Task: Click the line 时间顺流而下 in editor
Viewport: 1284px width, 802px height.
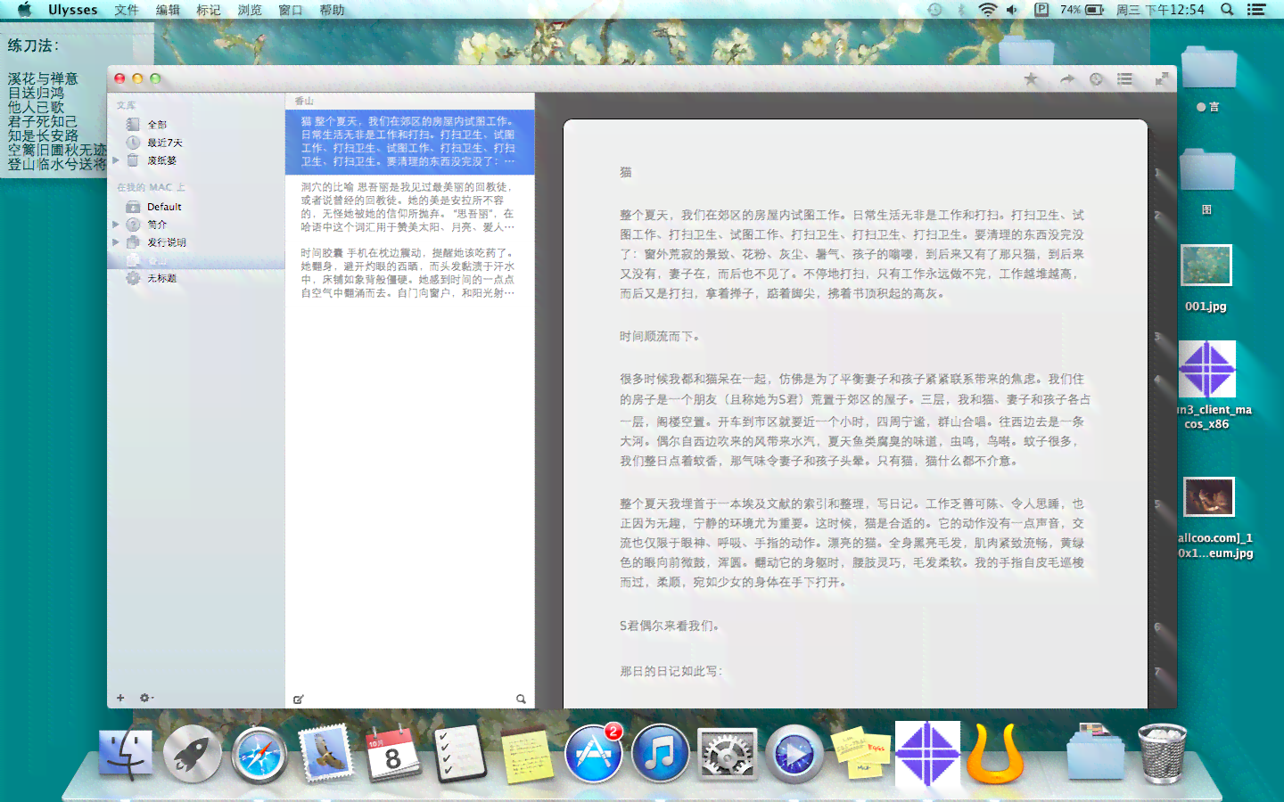Action: 660,337
